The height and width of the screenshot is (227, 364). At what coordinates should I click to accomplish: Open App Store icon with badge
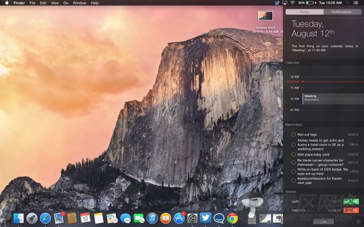pyautogui.click(x=179, y=218)
